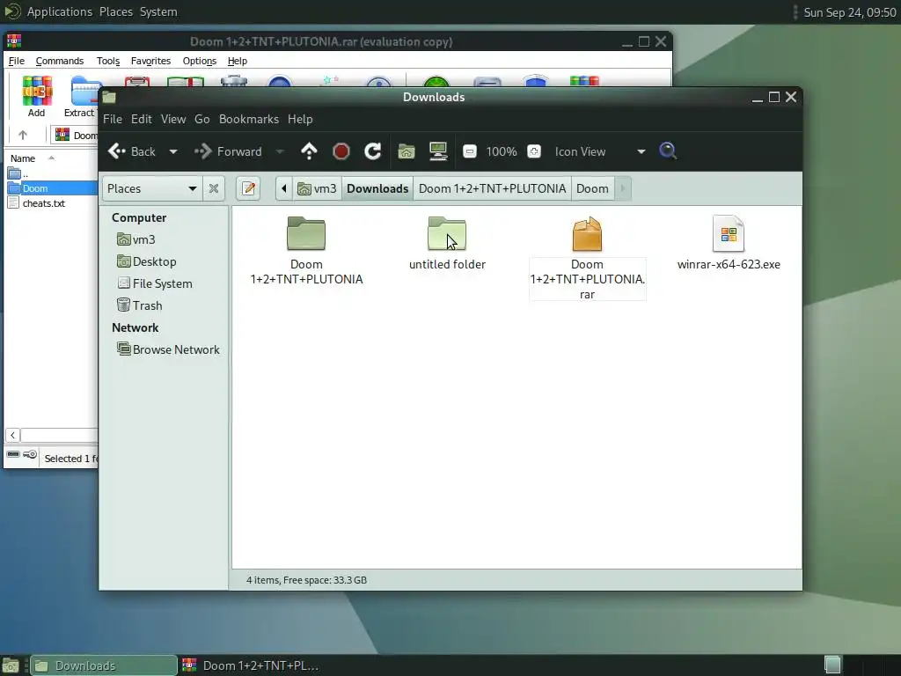Open Trash in the sidebar
Image resolution: width=901 pixels, height=676 pixels.
click(x=140, y=305)
